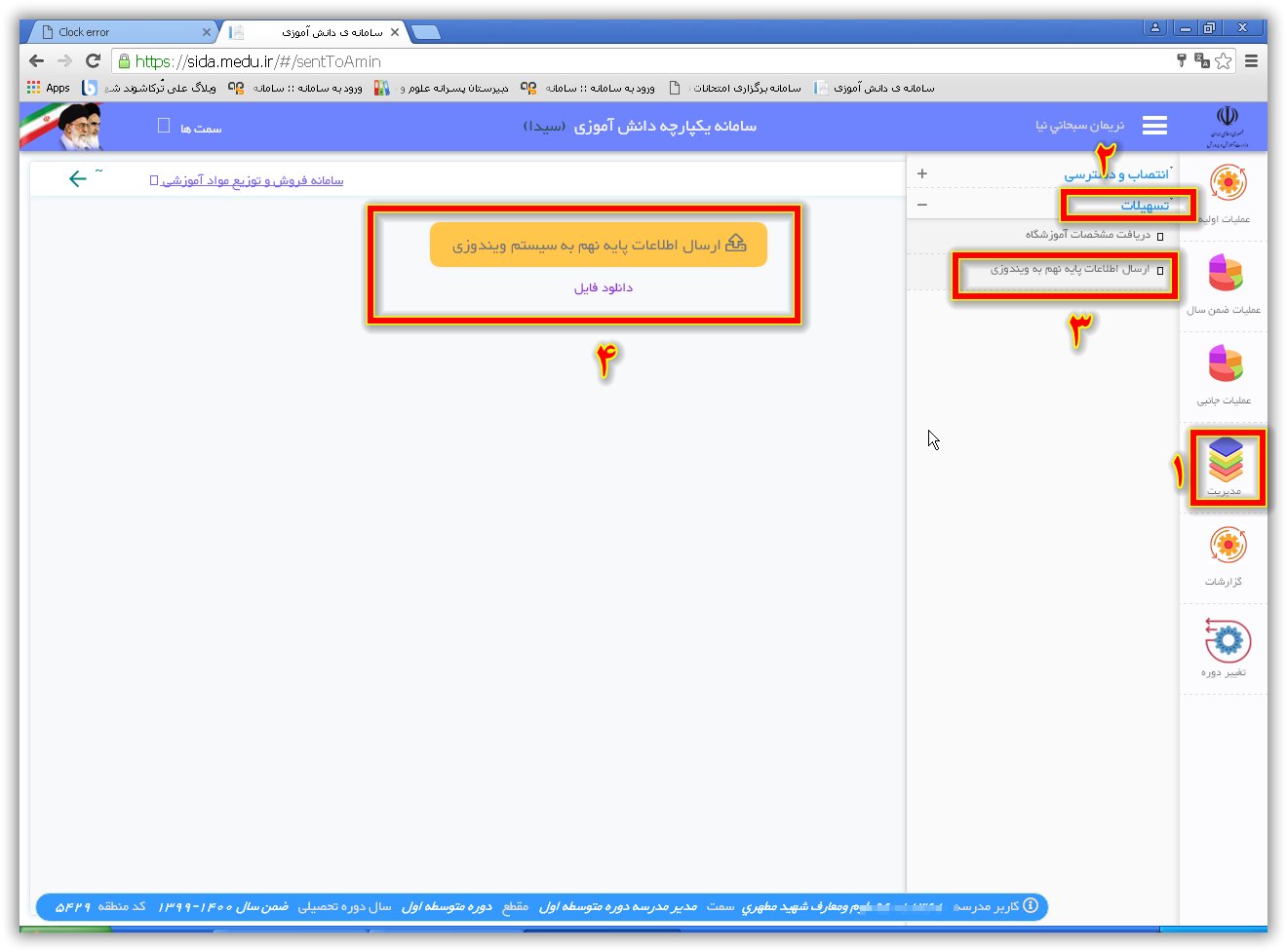The image size is (1287, 952).
Task: Select ارسال اطلاعات پایه نهم به ویندوزی item
Action: click(1070, 269)
